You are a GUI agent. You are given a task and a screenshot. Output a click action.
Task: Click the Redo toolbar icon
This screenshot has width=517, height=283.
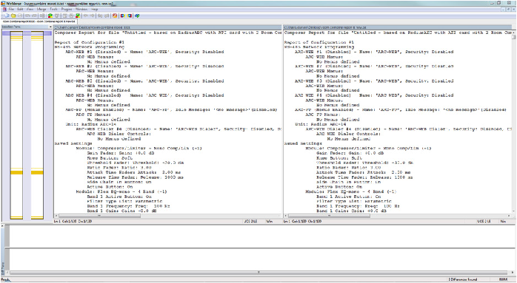pos(34,16)
